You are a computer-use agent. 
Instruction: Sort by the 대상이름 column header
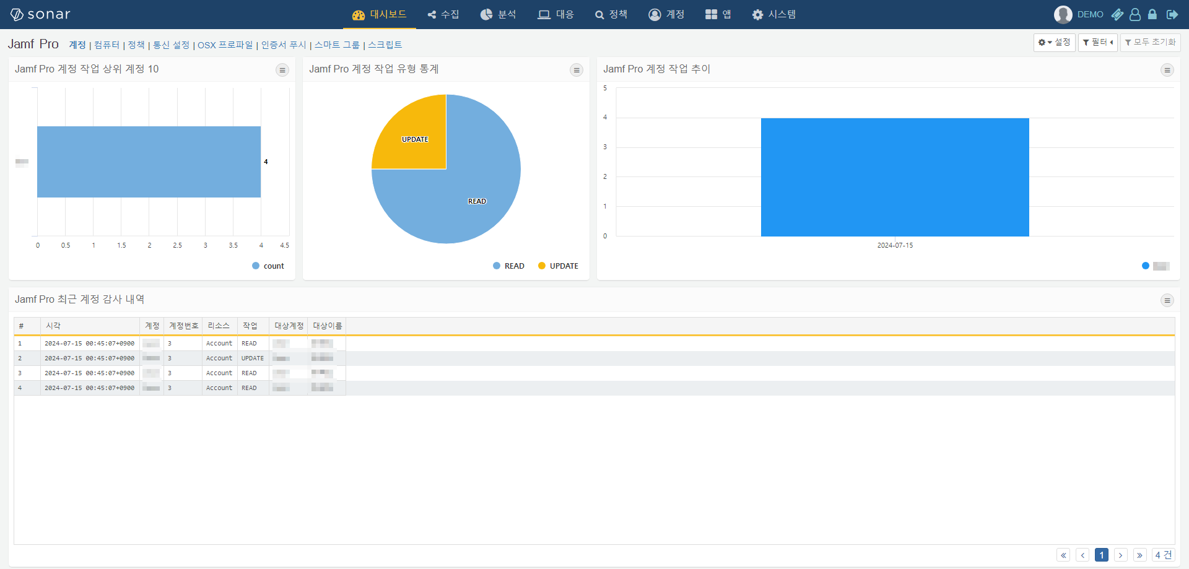(327, 326)
